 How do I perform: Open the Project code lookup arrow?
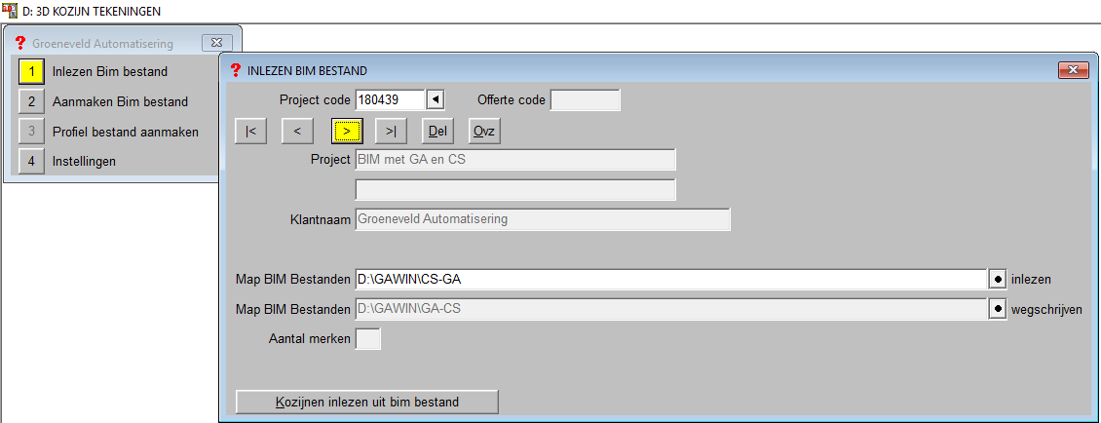coord(437,99)
